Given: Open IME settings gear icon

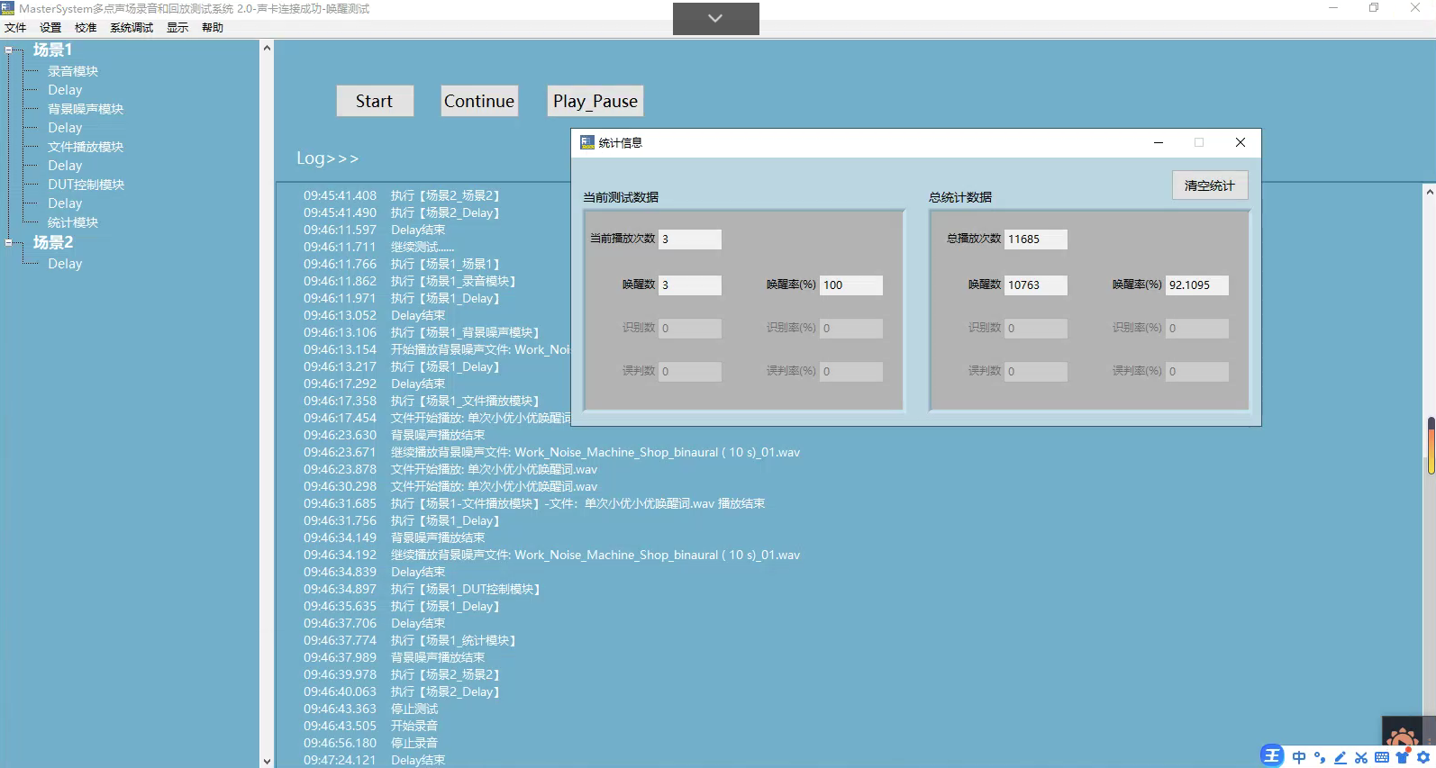Looking at the screenshot, I should (x=1423, y=757).
